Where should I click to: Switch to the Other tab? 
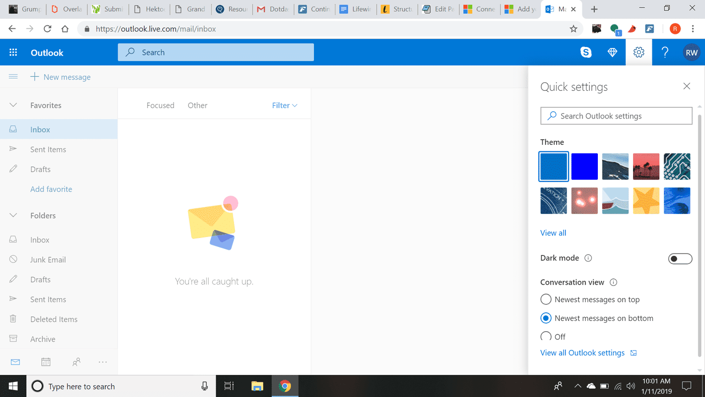click(197, 105)
